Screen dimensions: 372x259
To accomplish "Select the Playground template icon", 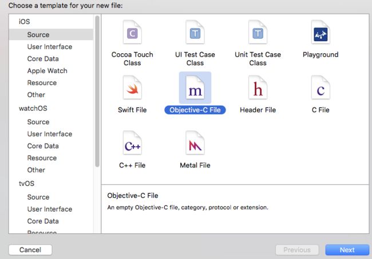I will [x=320, y=32].
